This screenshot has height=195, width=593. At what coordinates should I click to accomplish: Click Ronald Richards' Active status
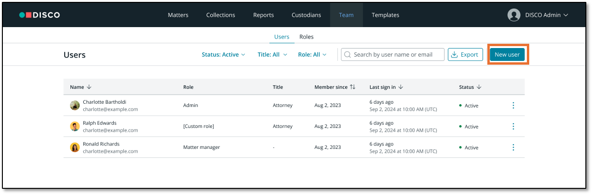(469, 147)
